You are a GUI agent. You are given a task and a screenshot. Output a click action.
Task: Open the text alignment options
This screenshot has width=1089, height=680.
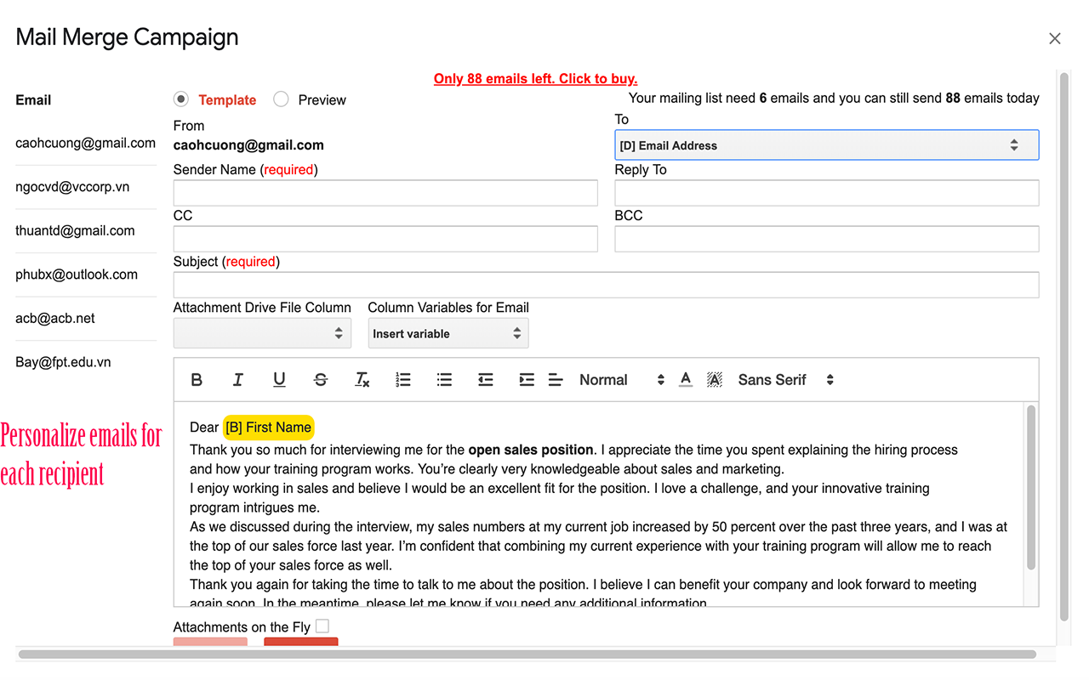[556, 380]
